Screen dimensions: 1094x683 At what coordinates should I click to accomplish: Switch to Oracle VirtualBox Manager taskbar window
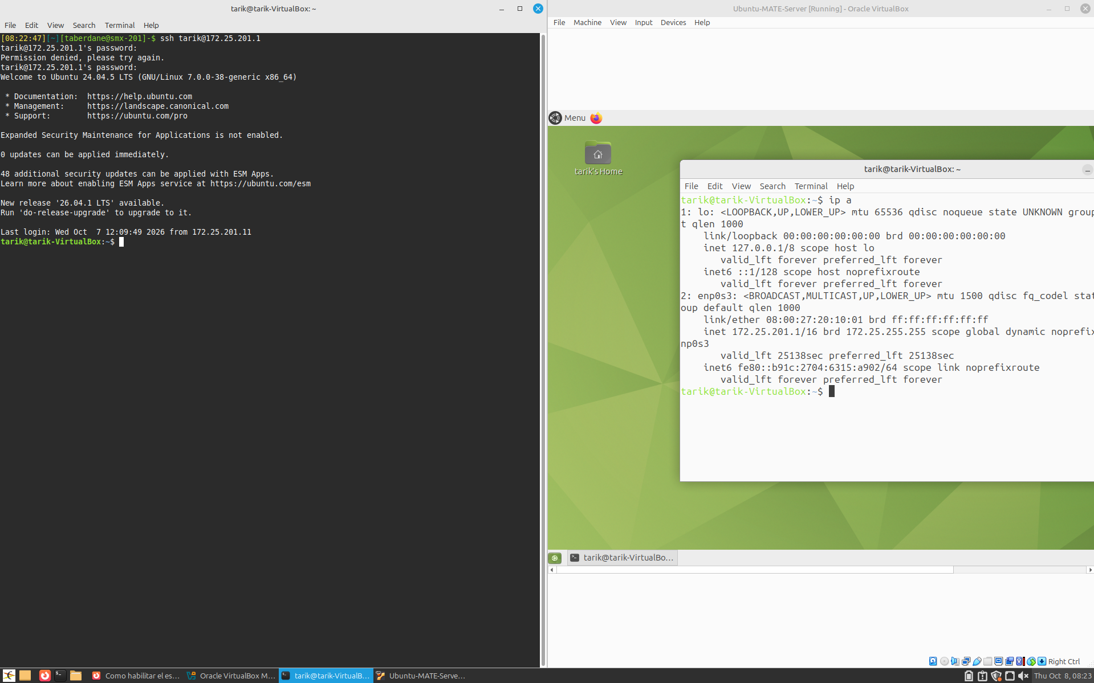(231, 676)
